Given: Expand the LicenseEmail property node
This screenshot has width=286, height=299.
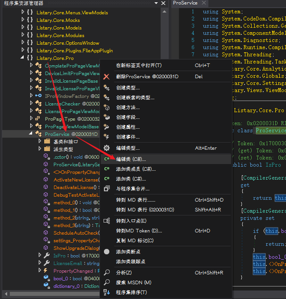Looking at the screenshot, I should [x=40, y=263].
